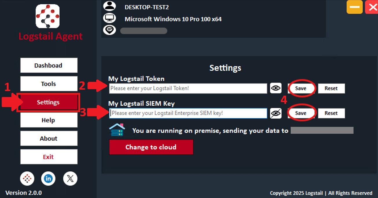Click the IP location pin icon
This screenshot has width=378, height=198.
[109, 30]
